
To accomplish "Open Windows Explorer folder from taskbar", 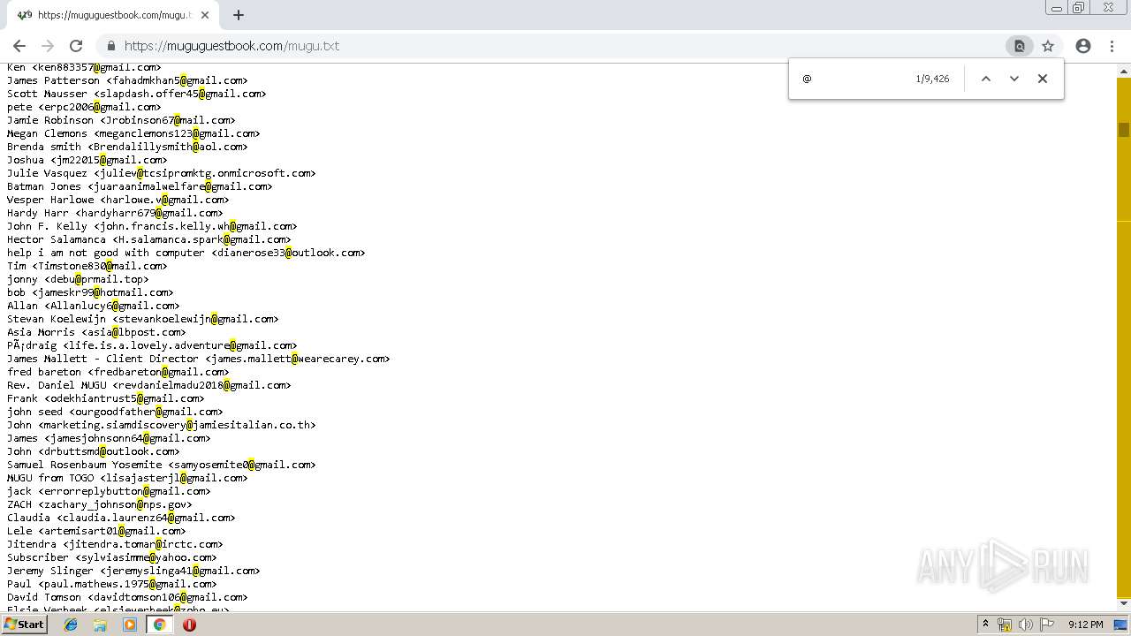I will pyautogui.click(x=100, y=625).
